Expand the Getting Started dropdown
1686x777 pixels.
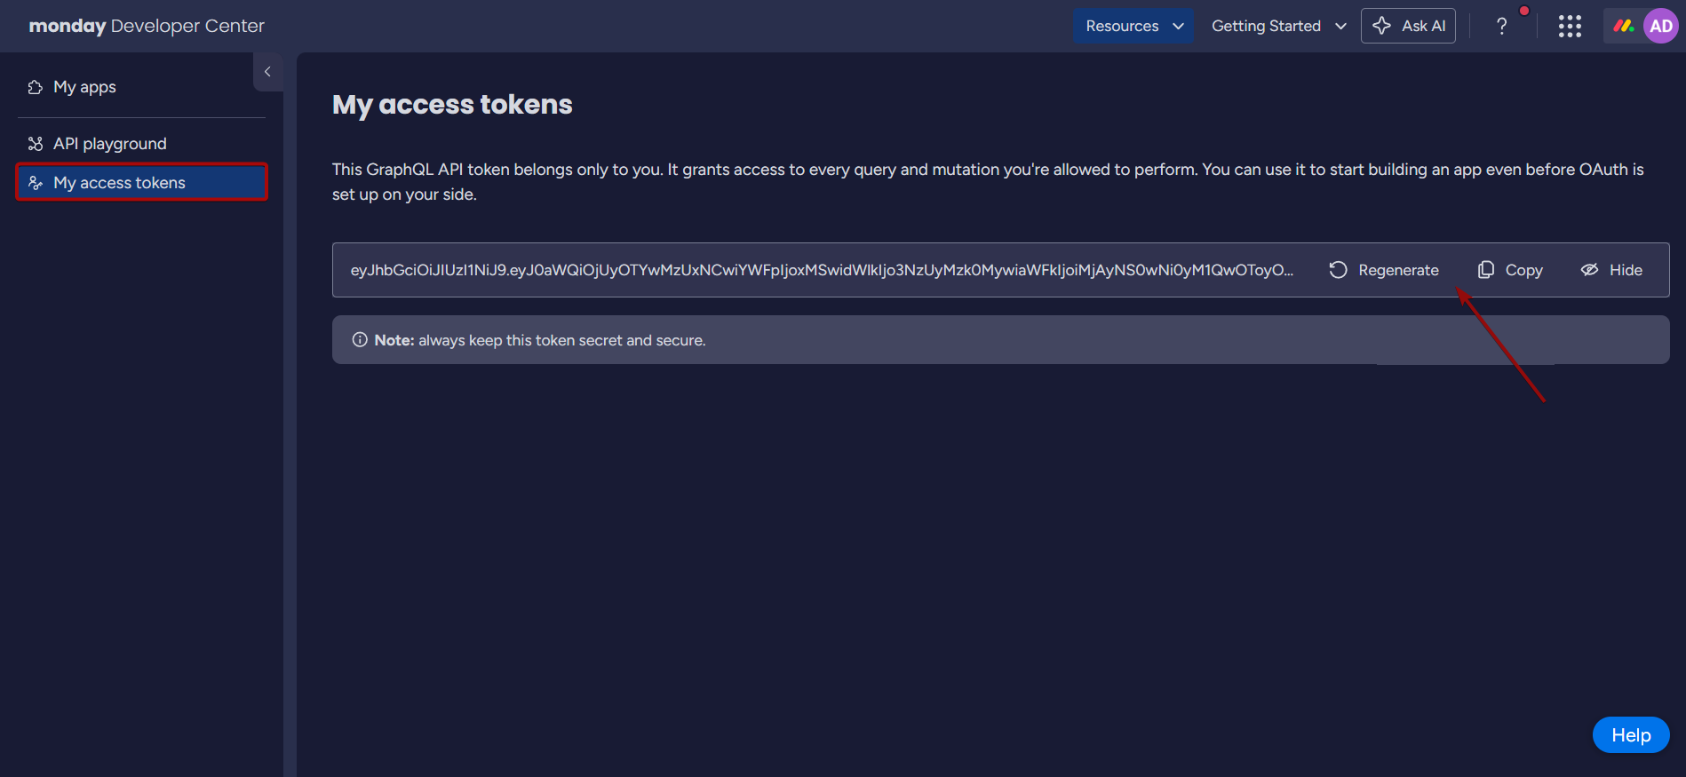coord(1278,26)
